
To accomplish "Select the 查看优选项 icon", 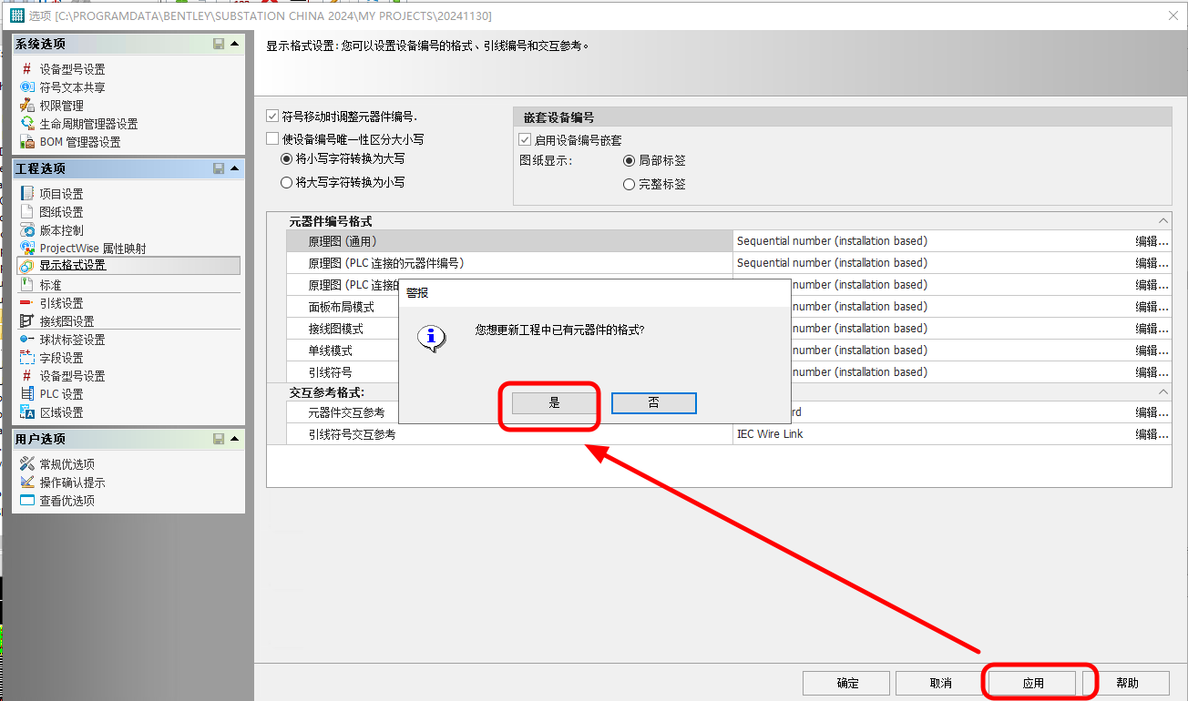I will (27, 501).
